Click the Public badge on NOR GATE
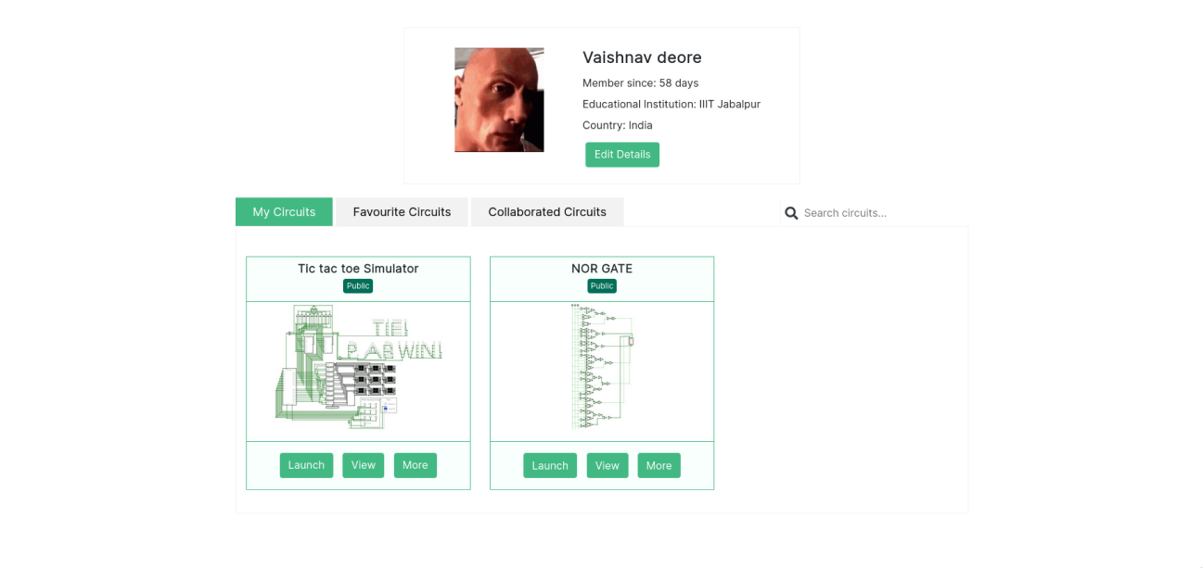The width and height of the screenshot is (1202, 568). [x=601, y=285]
